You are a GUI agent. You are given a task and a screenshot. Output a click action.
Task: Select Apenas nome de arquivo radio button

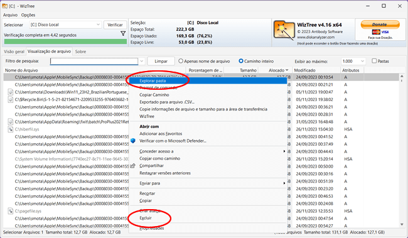pos(181,61)
